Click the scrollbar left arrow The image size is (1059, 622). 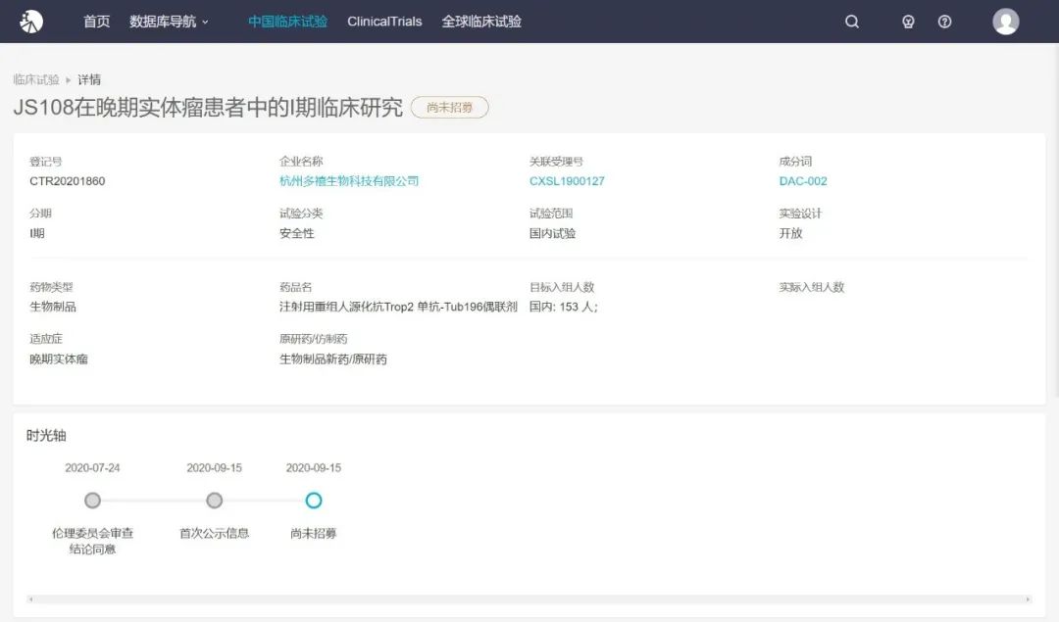click(x=30, y=599)
